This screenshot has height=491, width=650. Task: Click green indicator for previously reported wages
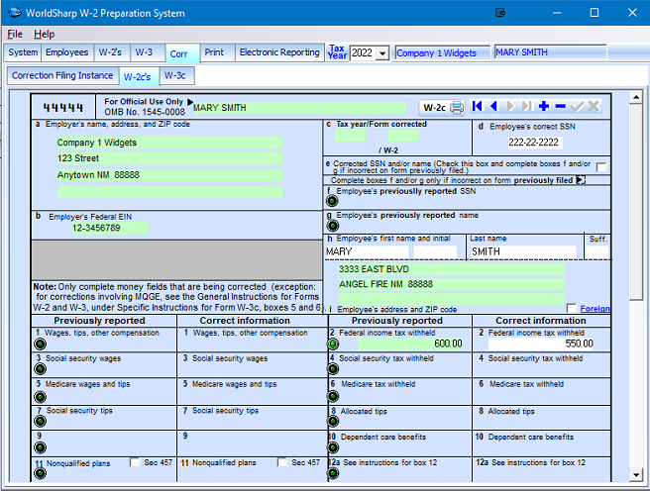tap(41, 344)
